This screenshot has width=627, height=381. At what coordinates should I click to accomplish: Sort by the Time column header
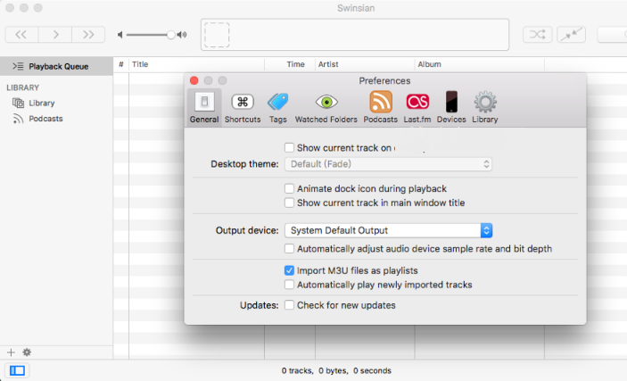(x=290, y=64)
